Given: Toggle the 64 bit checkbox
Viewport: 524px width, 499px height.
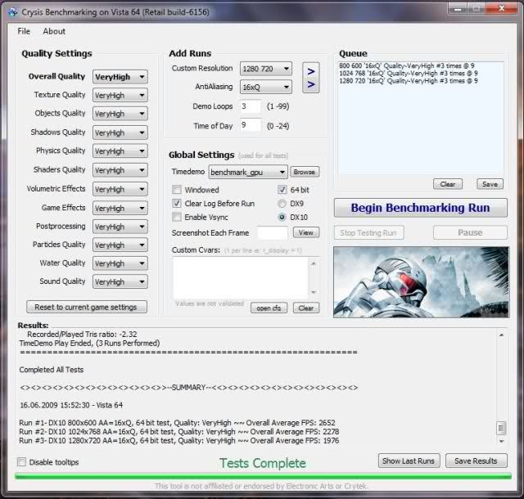Looking at the screenshot, I should pyautogui.click(x=282, y=190).
